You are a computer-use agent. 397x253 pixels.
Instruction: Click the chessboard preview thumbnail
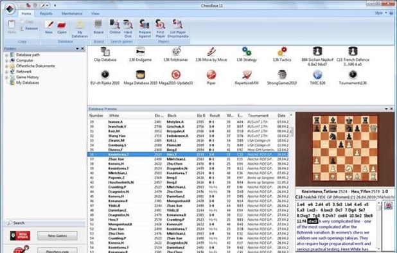(x=344, y=148)
